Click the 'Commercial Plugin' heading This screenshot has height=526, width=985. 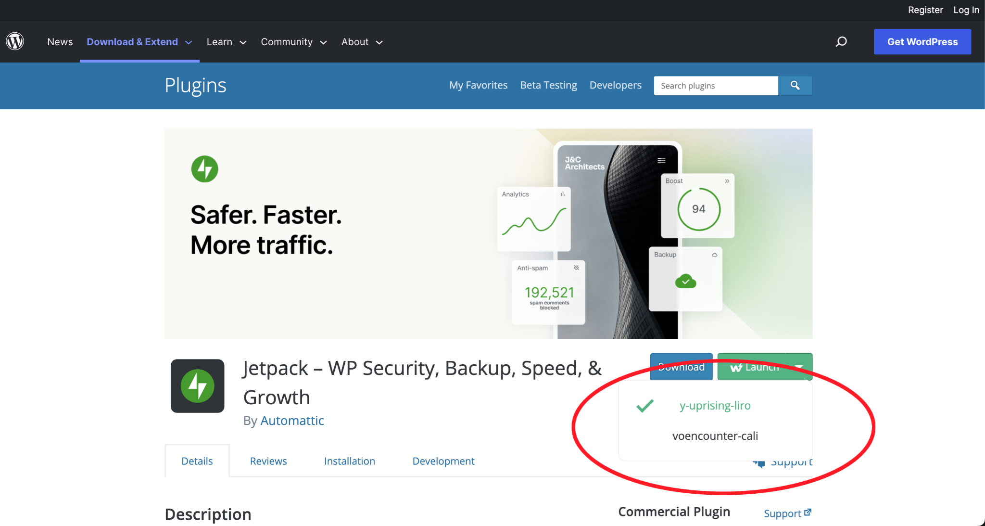coord(674,512)
